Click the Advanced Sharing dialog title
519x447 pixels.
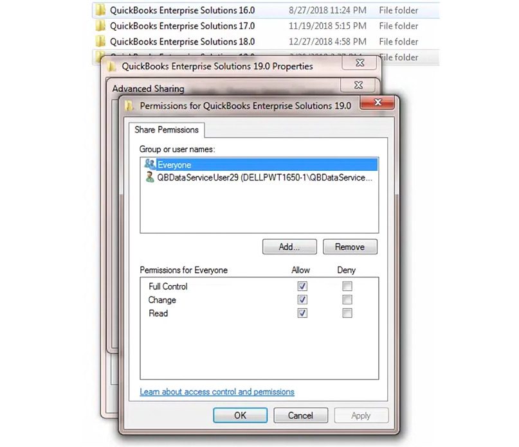(149, 89)
